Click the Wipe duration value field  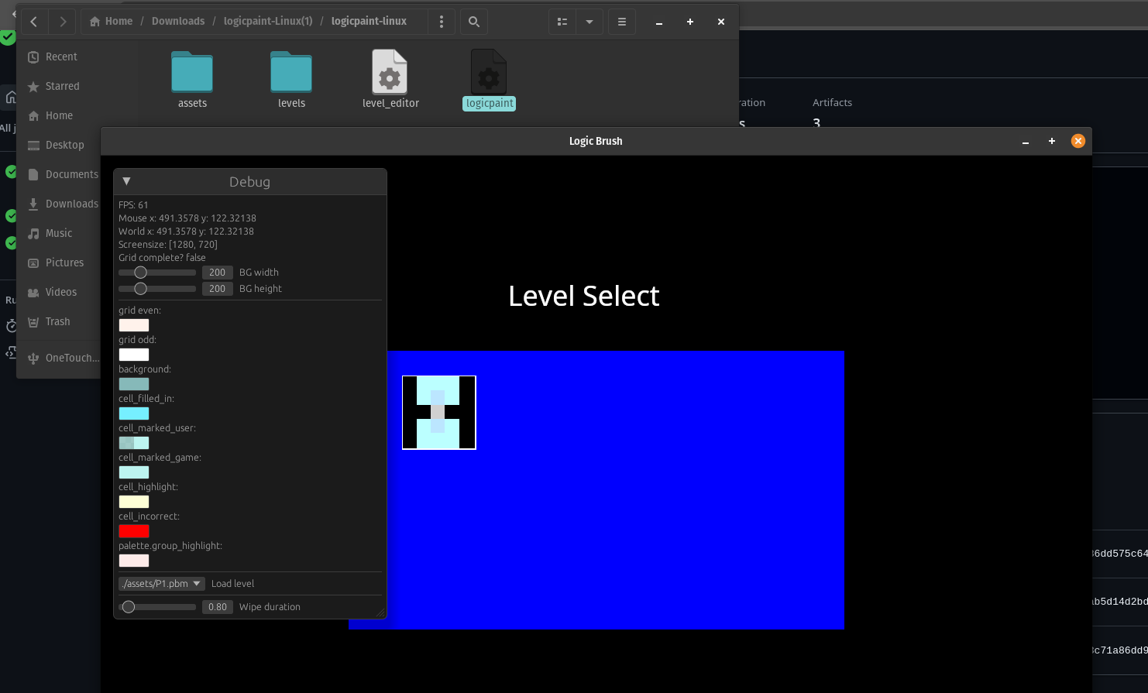coord(218,607)
